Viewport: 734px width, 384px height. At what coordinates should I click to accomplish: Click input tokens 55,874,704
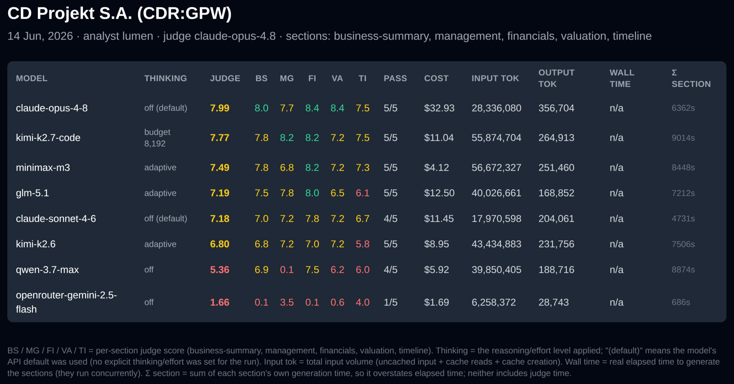pos(496,137)
